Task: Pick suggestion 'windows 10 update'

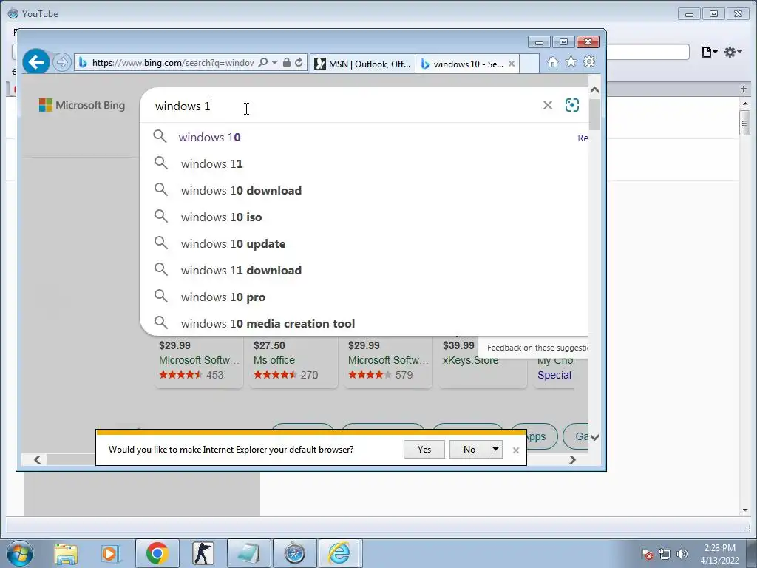Action: tap(364, 243)
